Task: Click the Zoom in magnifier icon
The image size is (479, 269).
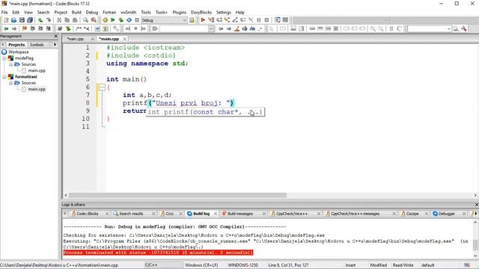Action: (373, 28)
